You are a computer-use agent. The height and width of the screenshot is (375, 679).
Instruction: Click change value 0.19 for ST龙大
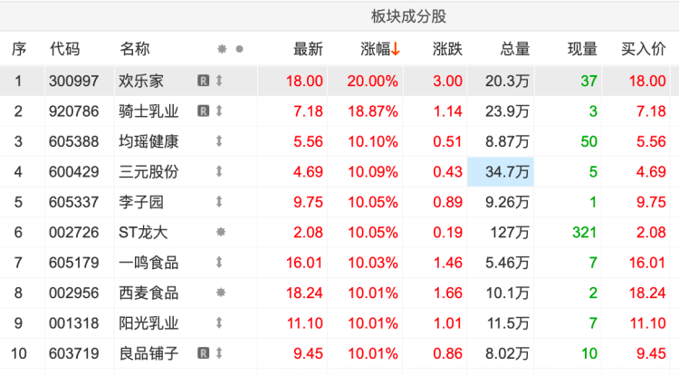[x=448, y=233]
